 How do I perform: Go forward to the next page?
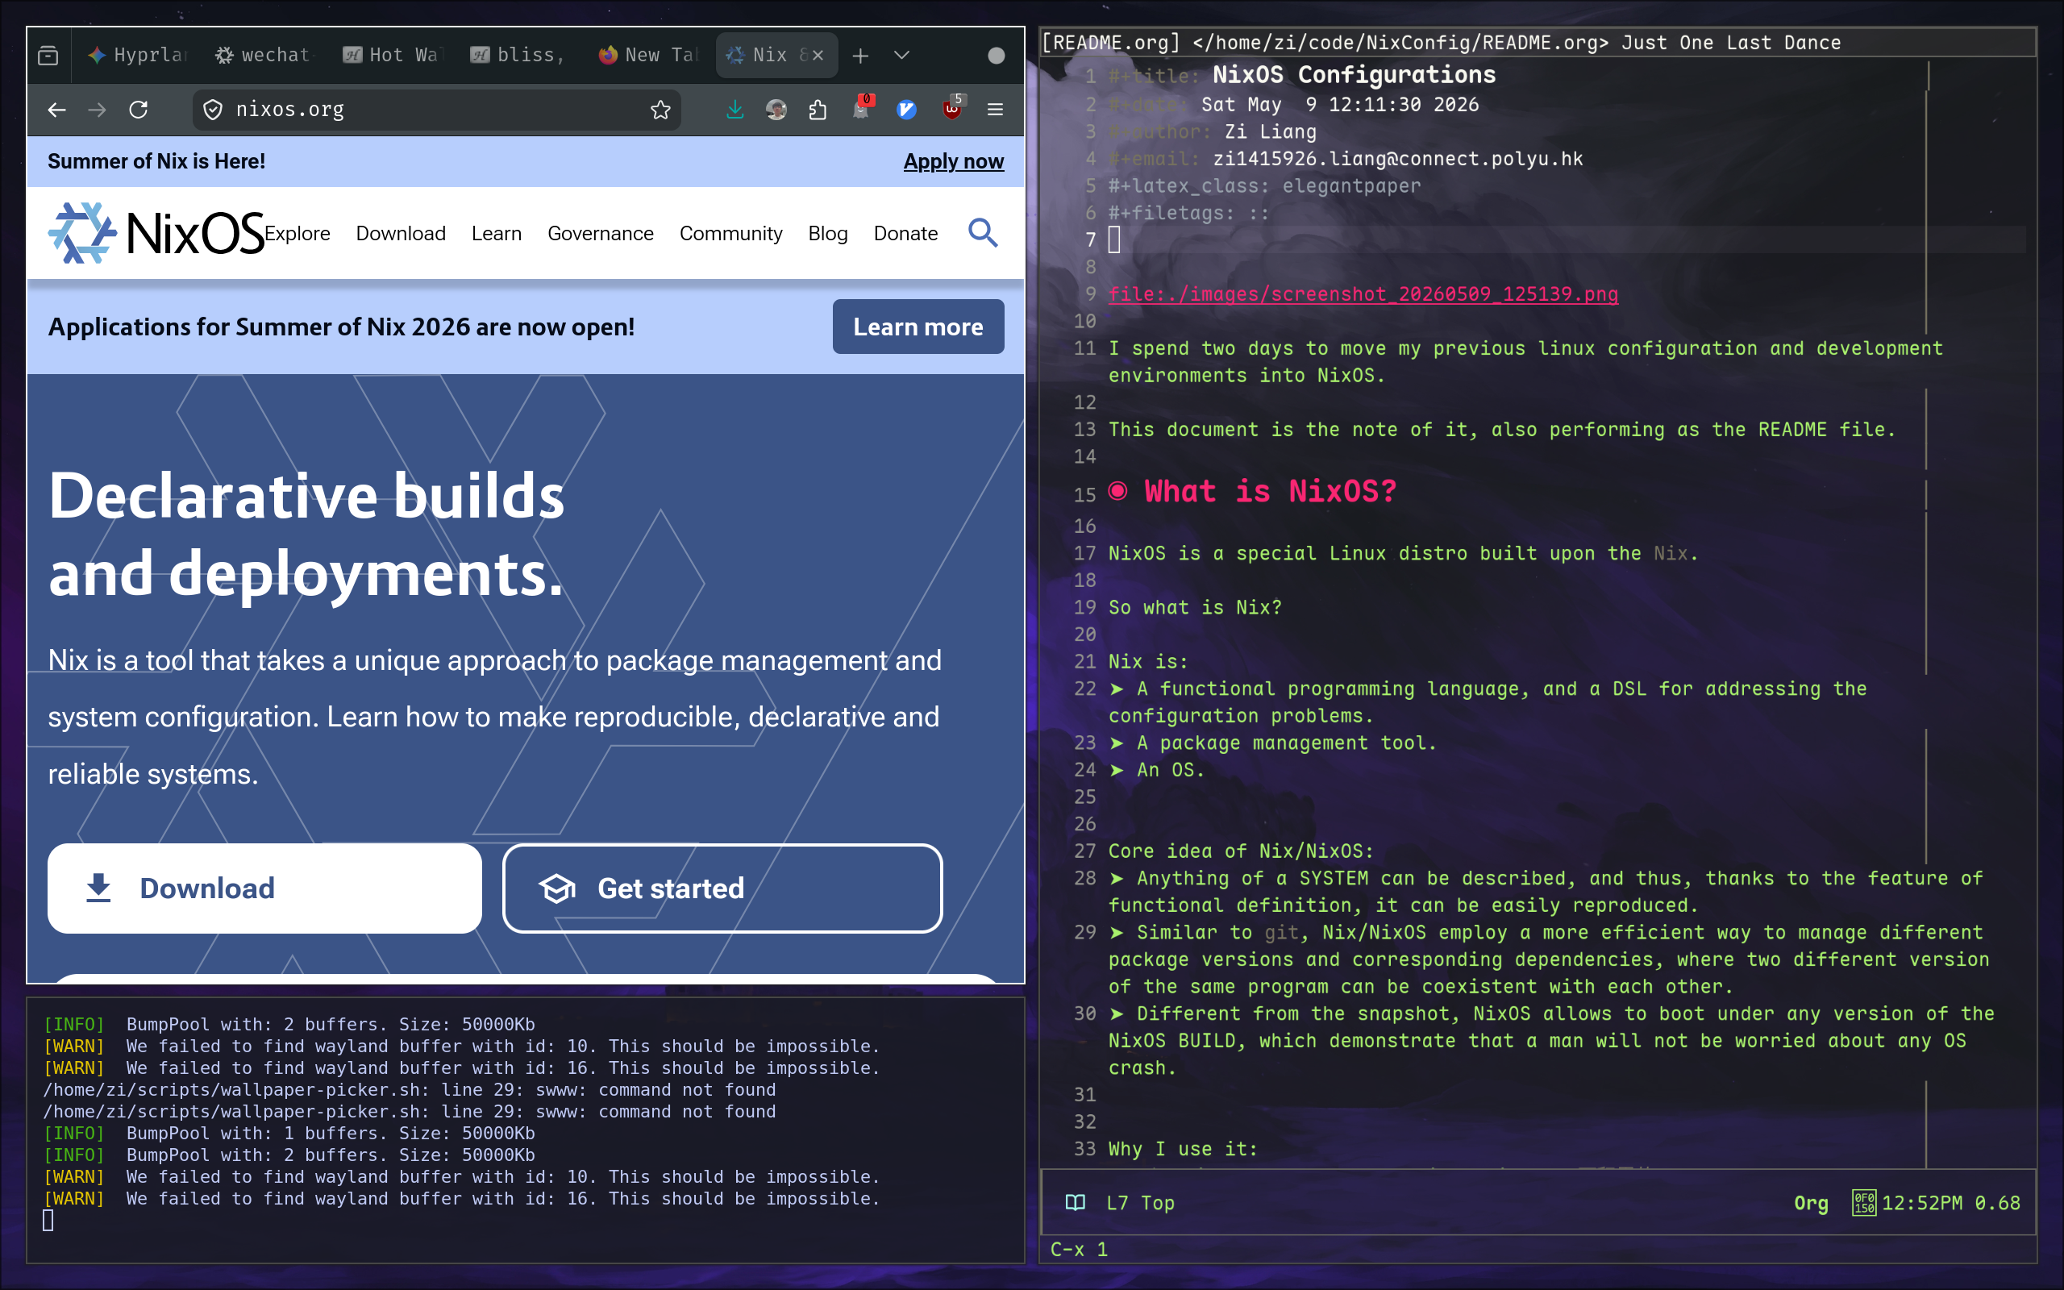coord(98,109)
